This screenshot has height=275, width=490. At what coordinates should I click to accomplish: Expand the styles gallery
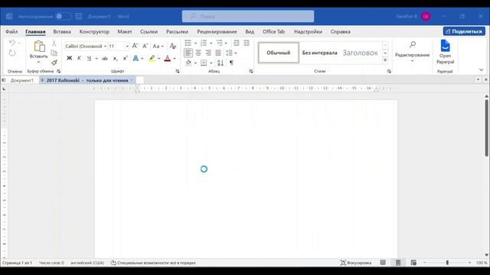[x=385, y=60]
